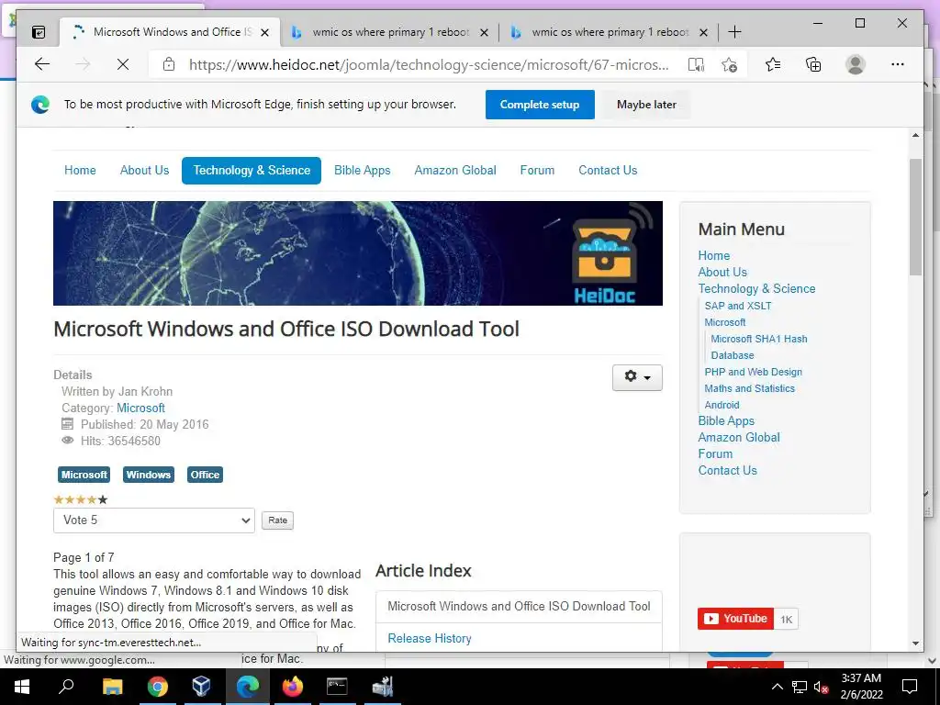Screen dimensions: 940x705
Task: Add this page to favorites
Action: [x=729, y=64]
